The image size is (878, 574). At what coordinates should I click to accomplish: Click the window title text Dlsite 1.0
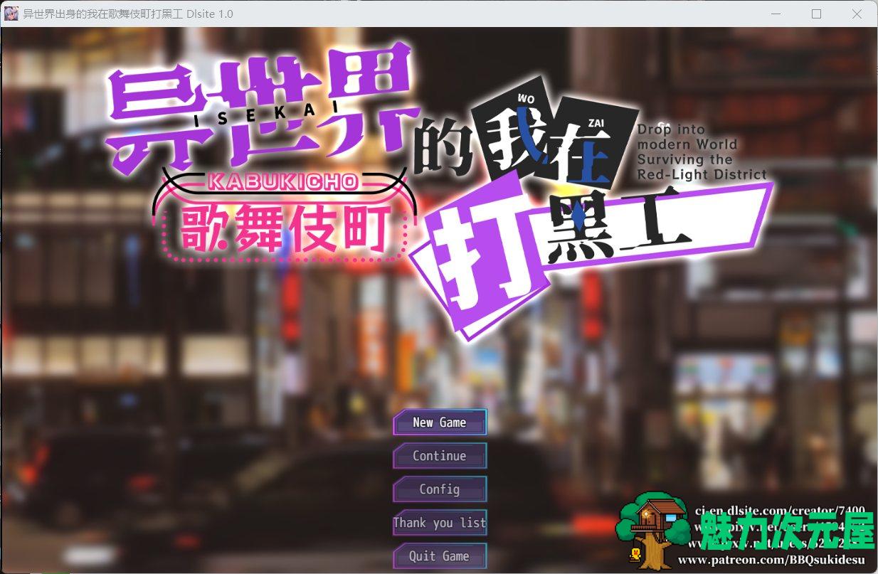pyautogui.click(x=210, y=14)
